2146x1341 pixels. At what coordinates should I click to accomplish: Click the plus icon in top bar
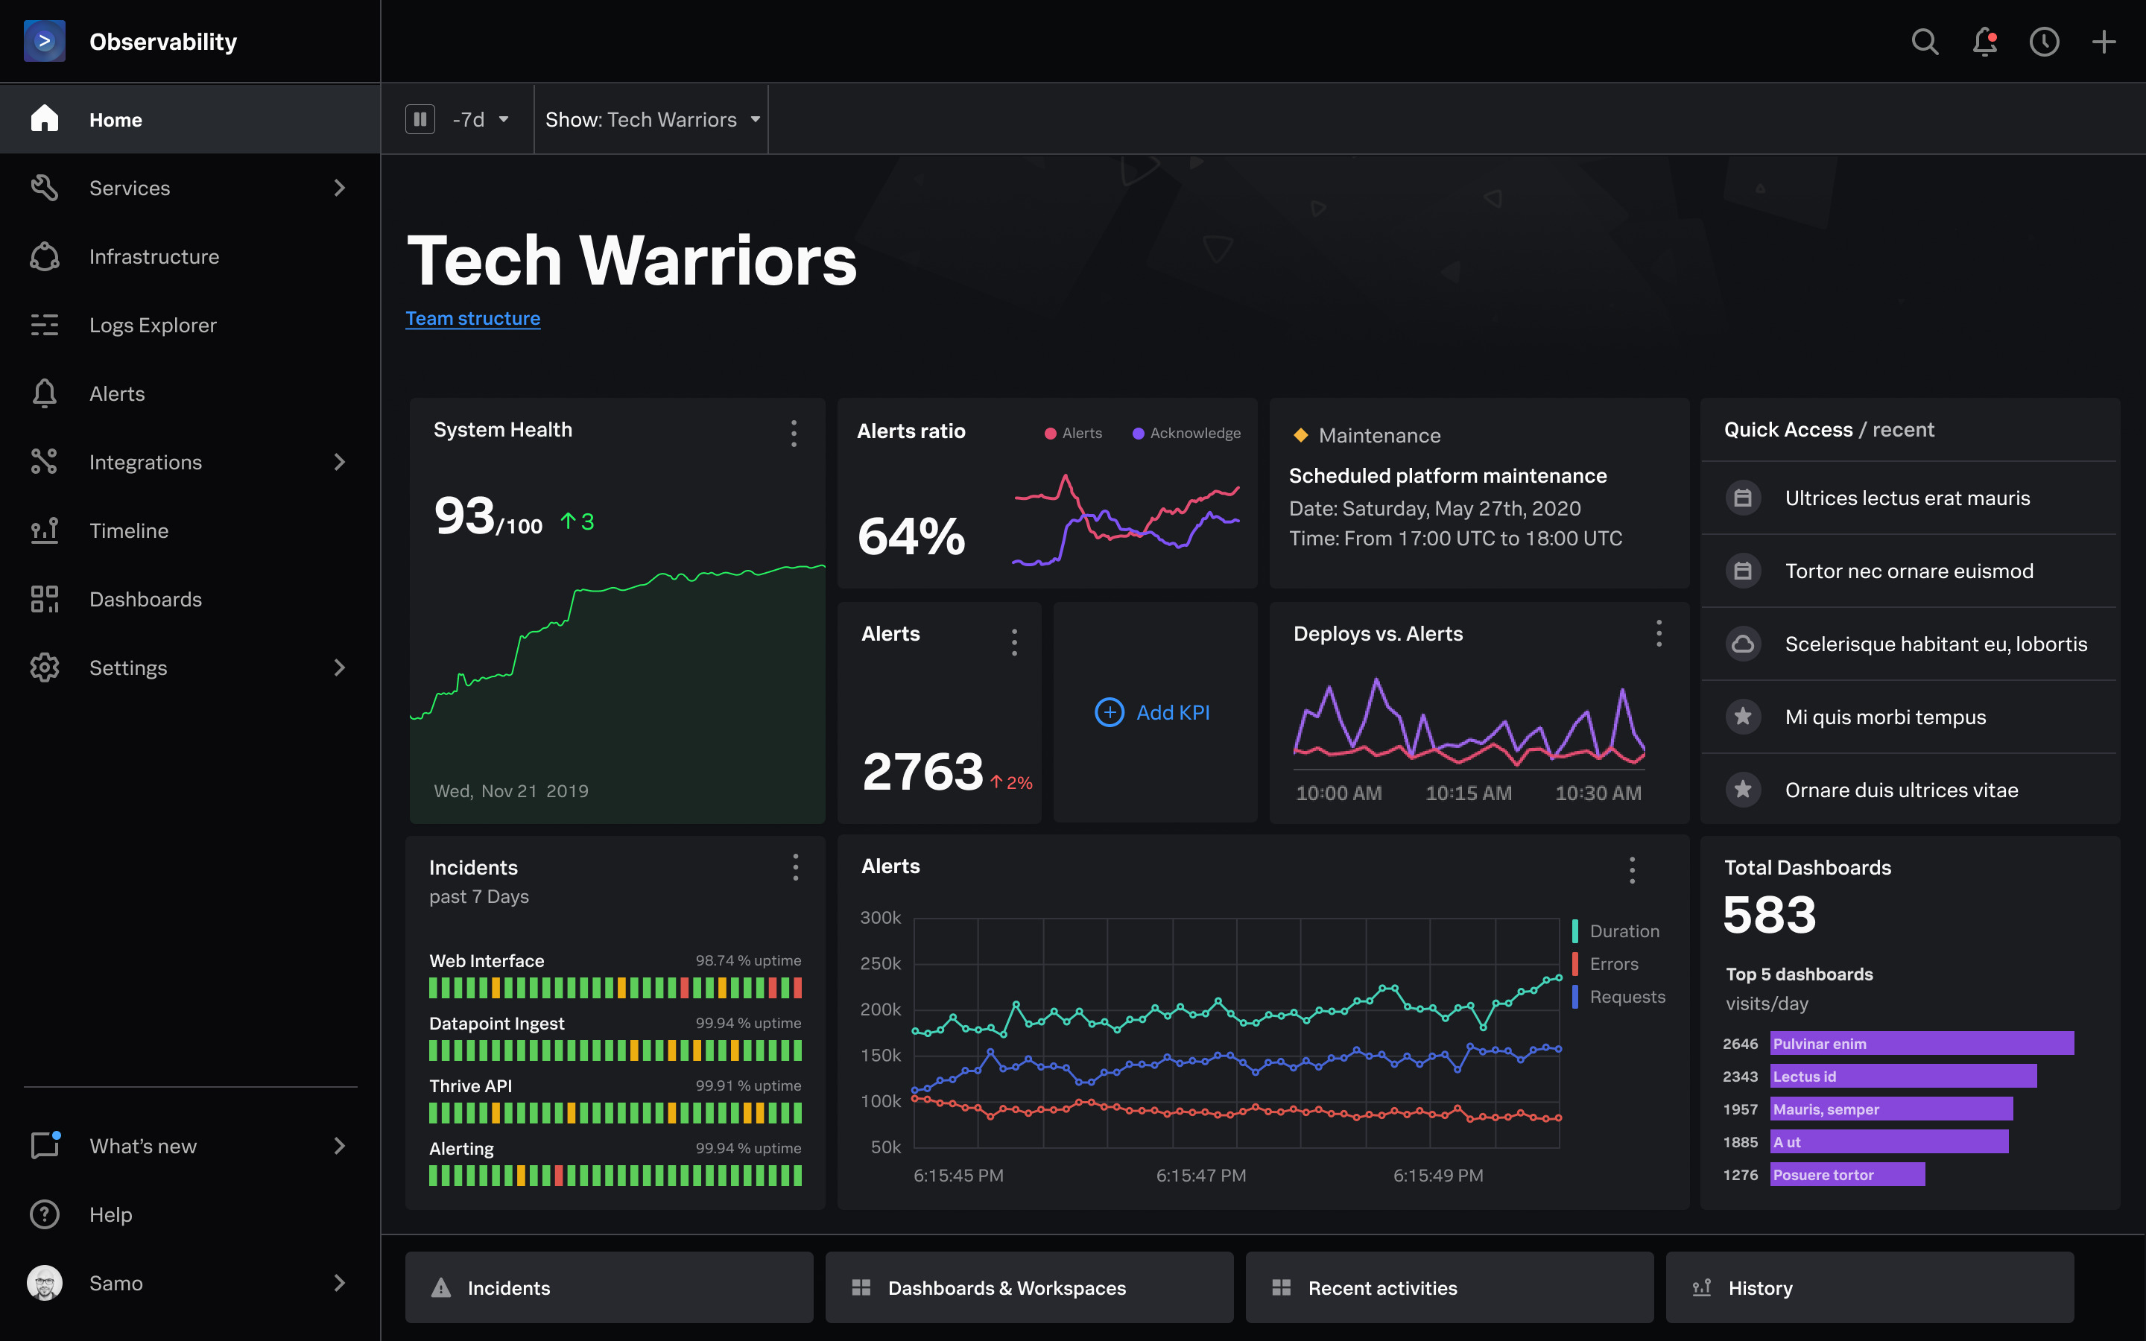pyautogui.click(x=2104, y=42)
